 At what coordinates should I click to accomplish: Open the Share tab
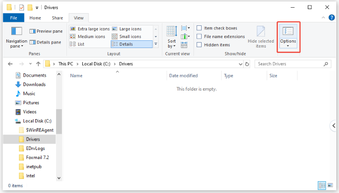click(x=57, y=18)
